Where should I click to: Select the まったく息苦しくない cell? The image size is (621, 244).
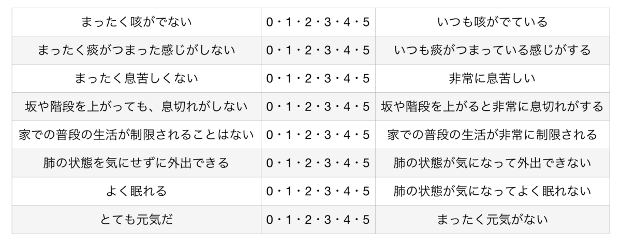(x=137, y=79)
